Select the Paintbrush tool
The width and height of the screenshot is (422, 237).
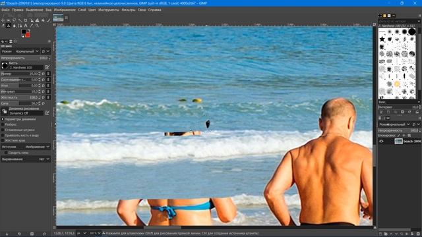point(49,20)
